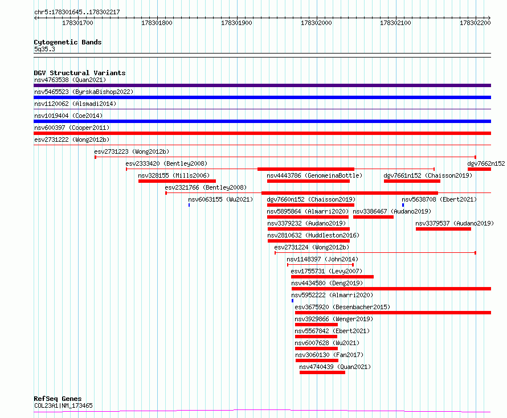Image resolution: width=507 pixels, height=418 pixels.
Task: Click the COL23A1|NM_173465 gene label
Action: click(x=63, y=405)
